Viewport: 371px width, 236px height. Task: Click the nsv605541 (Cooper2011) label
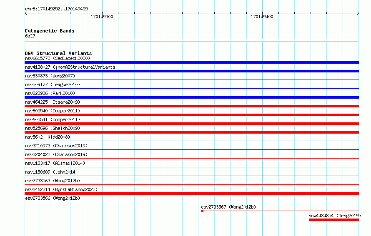[53, 119]
